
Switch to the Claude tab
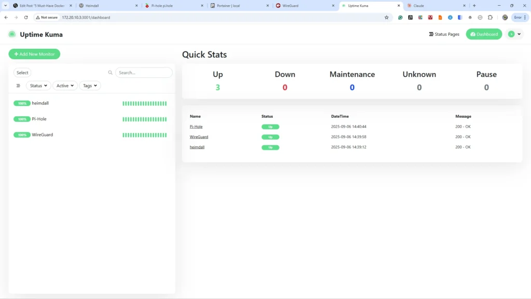point(436,5)
